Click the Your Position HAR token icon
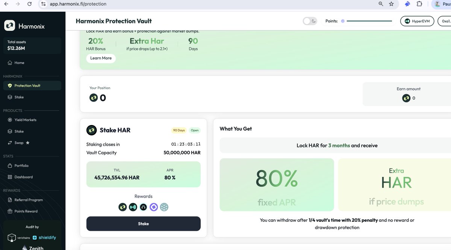 [94, 98]
